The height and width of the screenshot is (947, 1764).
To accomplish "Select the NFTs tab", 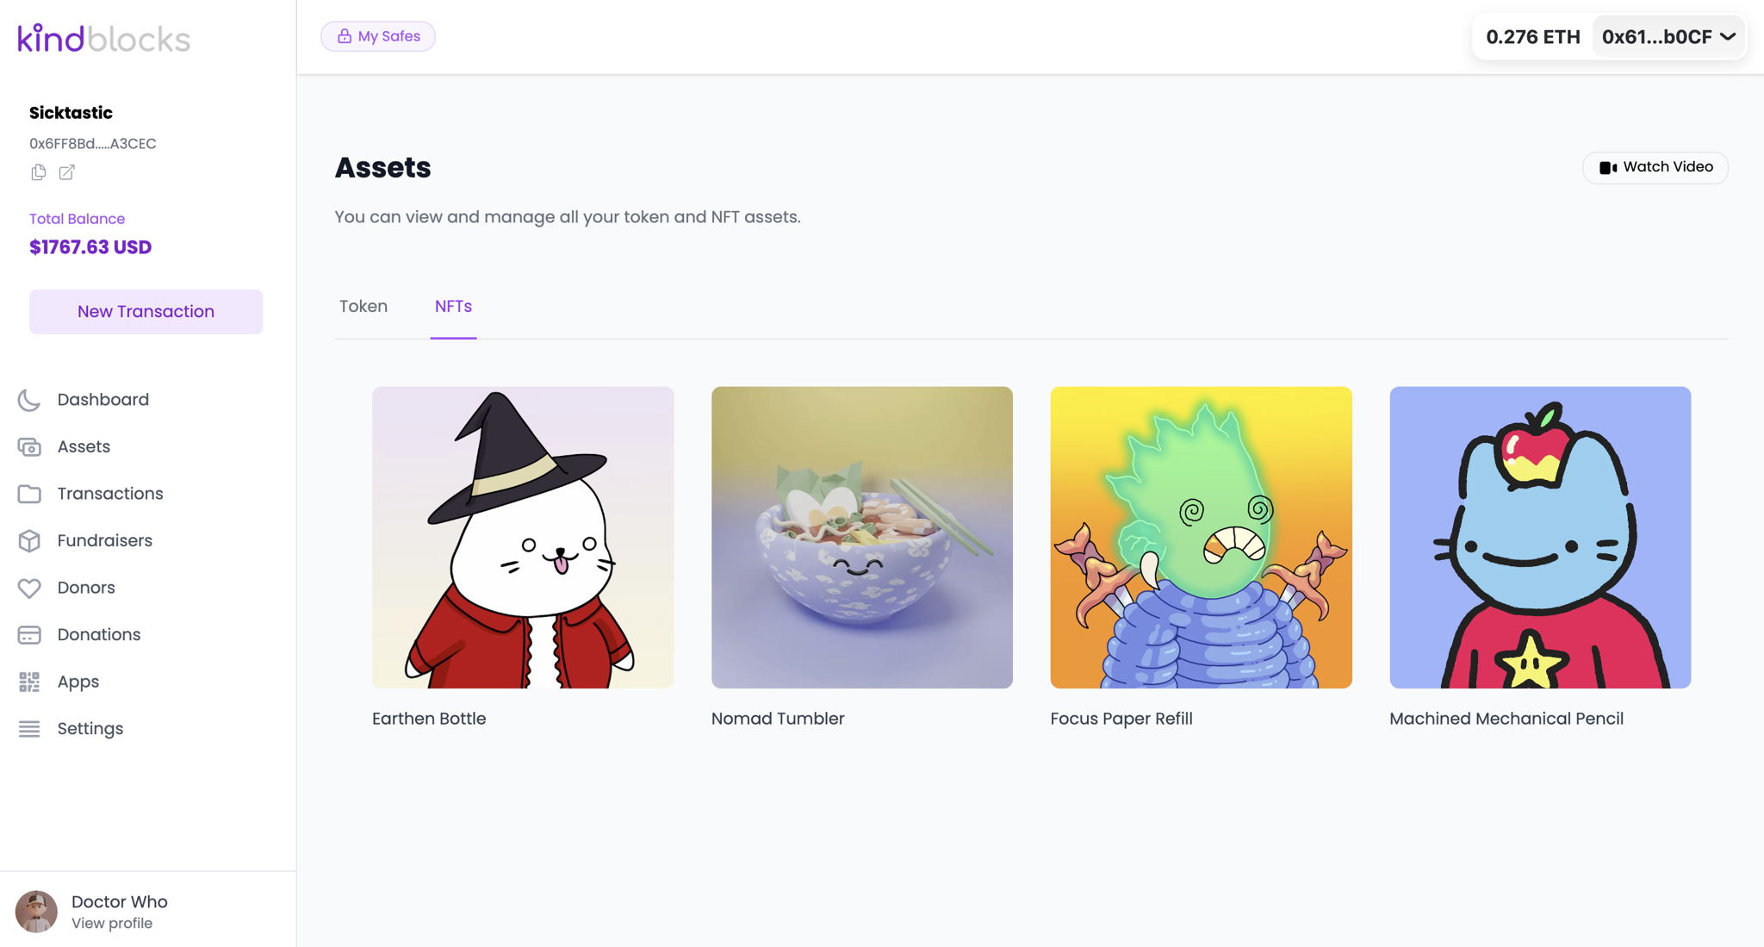I will tap(453, 306).
